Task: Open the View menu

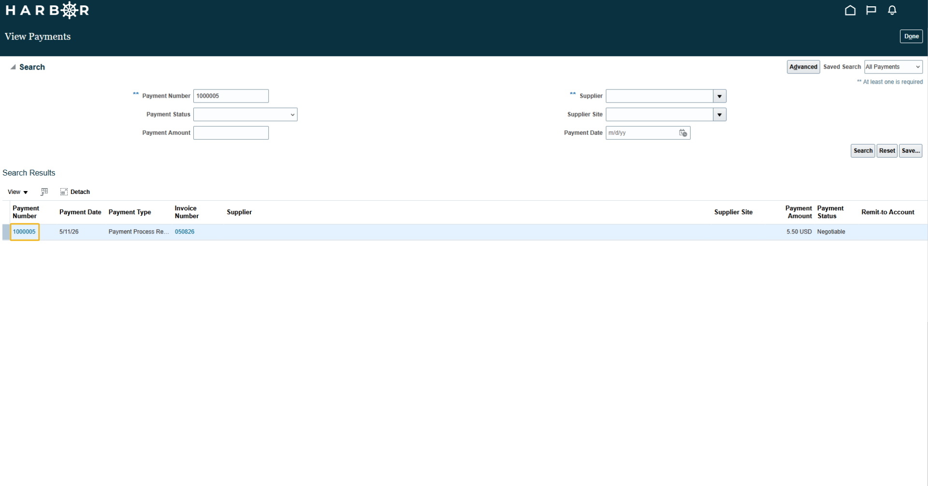Action: coord(18,192)
